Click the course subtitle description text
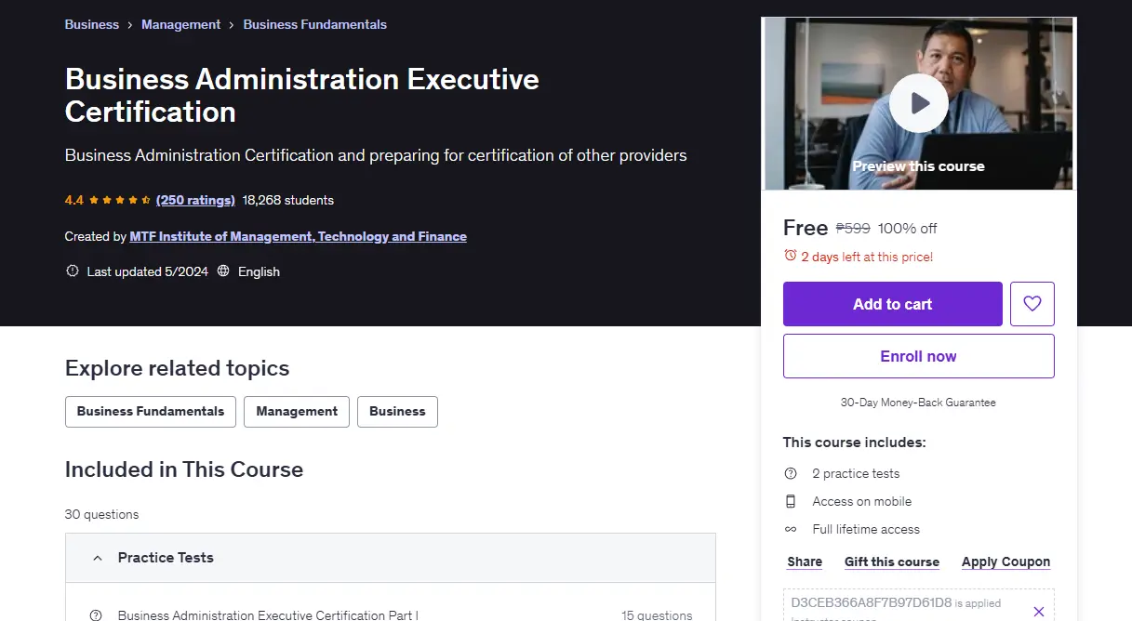 click(x=376, y=155)
